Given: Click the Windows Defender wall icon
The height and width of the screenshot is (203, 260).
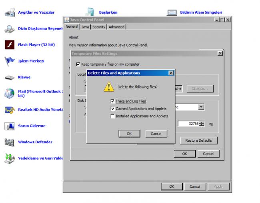Looking at the screenshot, I should click(9, 142).
